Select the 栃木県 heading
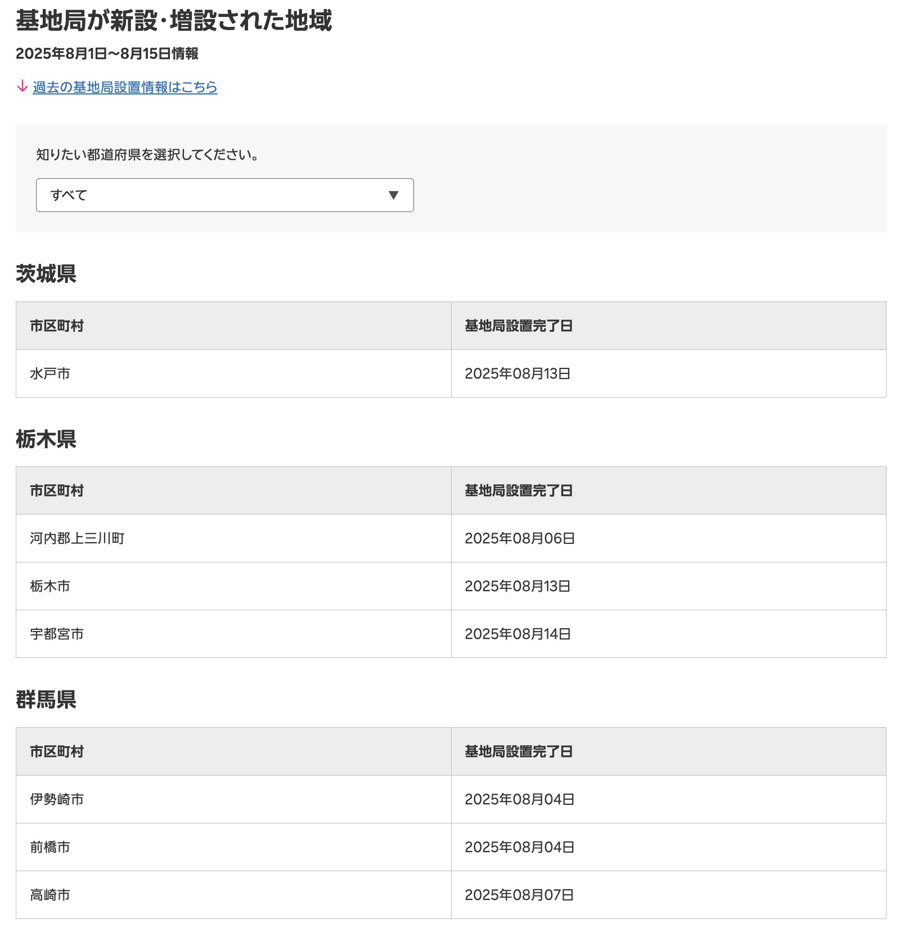The width and height of the screenshot is (900, 928). click(x=46, y=439)
